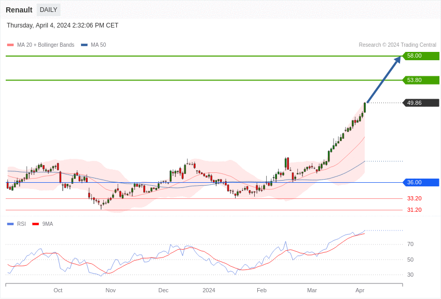Click the blue forecast arrow head
The width and height of the screenshot is (441, 299).
point(397,60)
